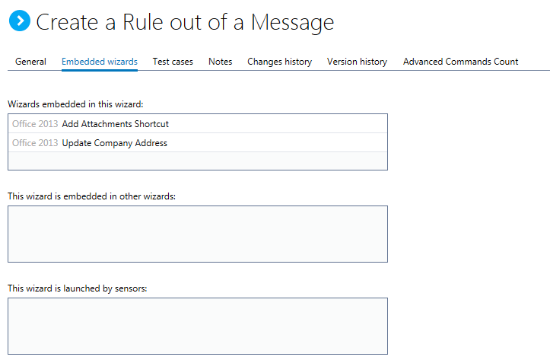Select the Add Attachments Shortcut wizard
The height and width of the screenshot is (360, 550).
115,123
